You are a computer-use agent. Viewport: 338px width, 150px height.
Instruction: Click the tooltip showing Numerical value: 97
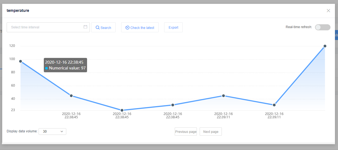[65, 65]
